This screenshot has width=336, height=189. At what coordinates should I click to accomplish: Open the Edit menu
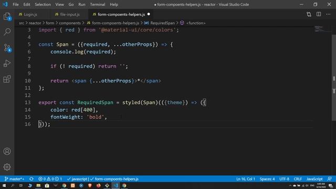(27, 4)
